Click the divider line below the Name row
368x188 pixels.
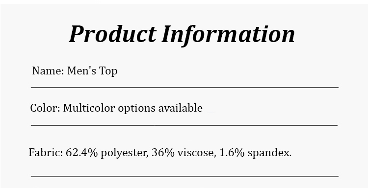coord(184,87)
